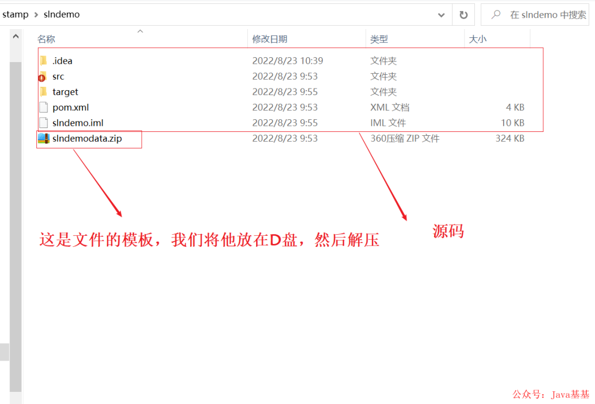The height and width of the screenshot is (404, 595).
Task: Open the .idea folder icon
Action: (x=44, y=60)
